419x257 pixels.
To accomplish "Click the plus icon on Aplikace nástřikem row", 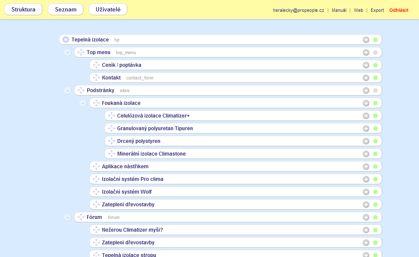I will coord(366,167).
